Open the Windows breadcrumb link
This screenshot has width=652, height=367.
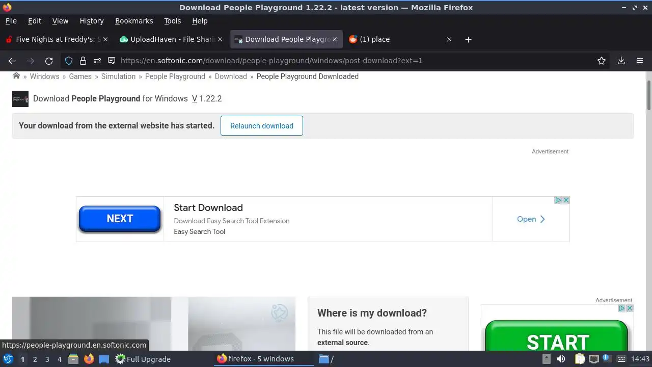[x=44, y=76]
